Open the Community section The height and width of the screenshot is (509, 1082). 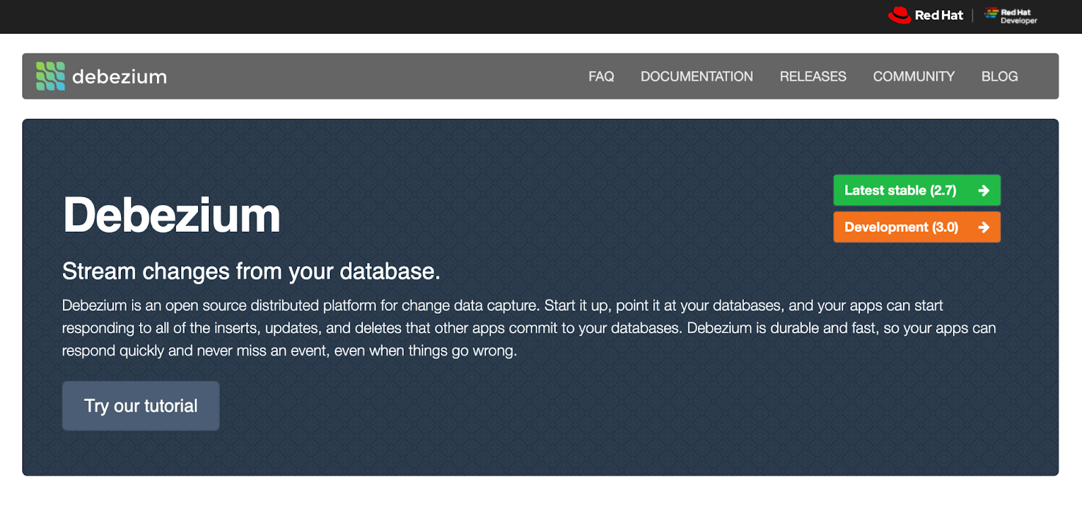(x=913, y=76)
